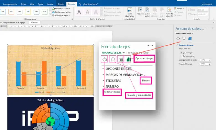Select the paint bucket icon in series pane
This screenshot has width=216, height=130.
178,38
